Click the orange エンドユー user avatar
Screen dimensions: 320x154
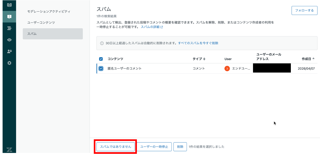click(227, 69)
